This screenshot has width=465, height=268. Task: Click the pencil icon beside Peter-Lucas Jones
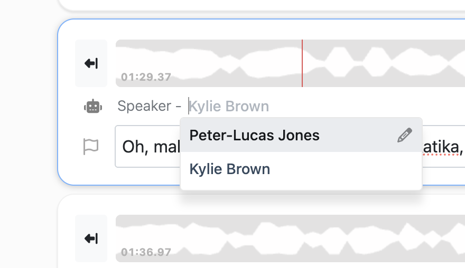pyautogui.click(x=404, y=136)
